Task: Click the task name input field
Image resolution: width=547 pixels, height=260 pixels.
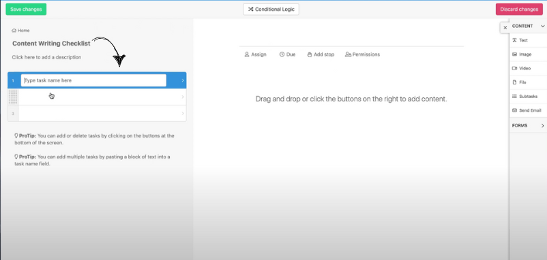Action: 93,80
